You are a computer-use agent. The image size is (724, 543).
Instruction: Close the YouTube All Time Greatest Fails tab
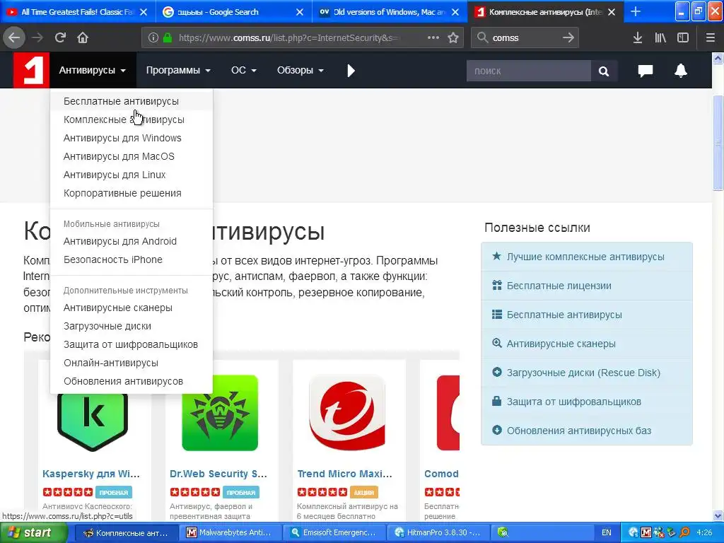pyautogui.click(x=144, y=12)
